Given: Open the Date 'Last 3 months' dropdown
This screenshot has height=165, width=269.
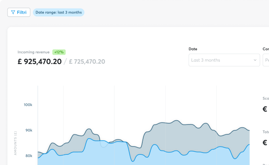Looking at the screenshot, I should (x=224, y=60).
